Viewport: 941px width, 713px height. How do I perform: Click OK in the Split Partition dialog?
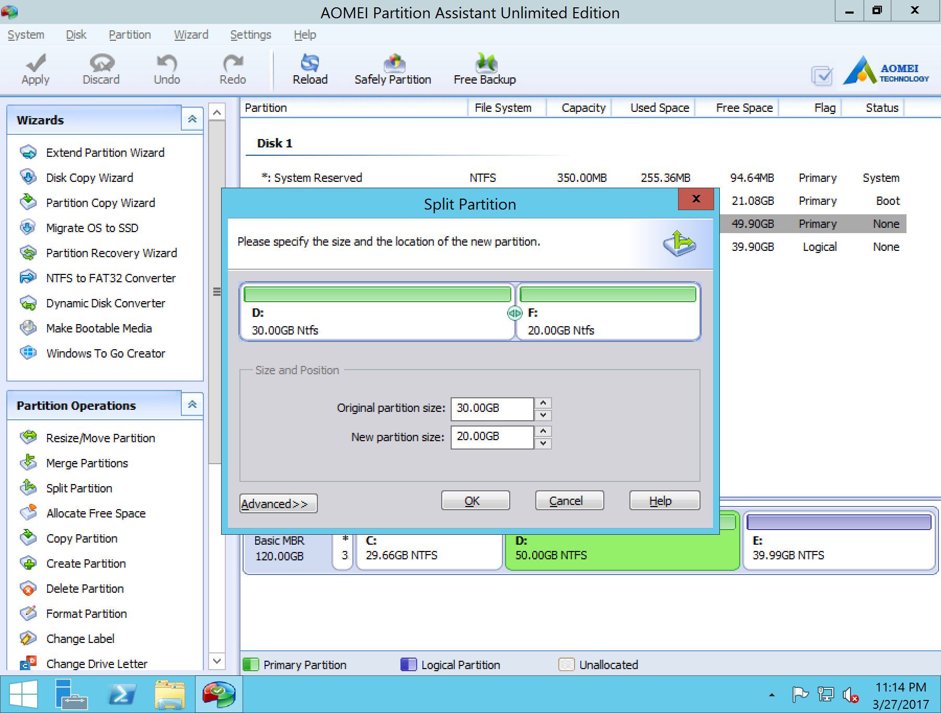(475, 500)
